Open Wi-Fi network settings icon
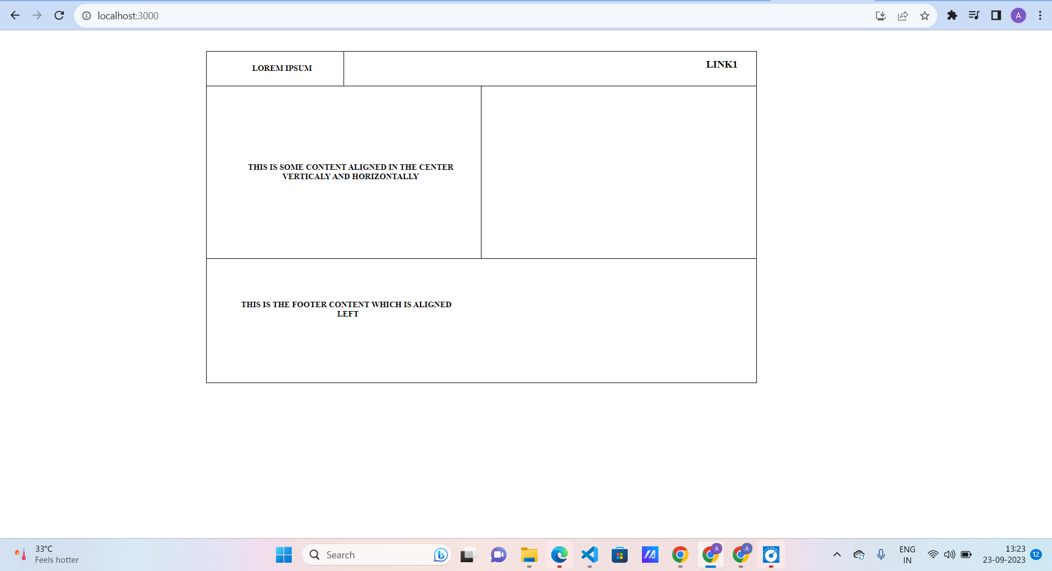The height and width of the screenshot is (571, 1052). coord(933,555)
